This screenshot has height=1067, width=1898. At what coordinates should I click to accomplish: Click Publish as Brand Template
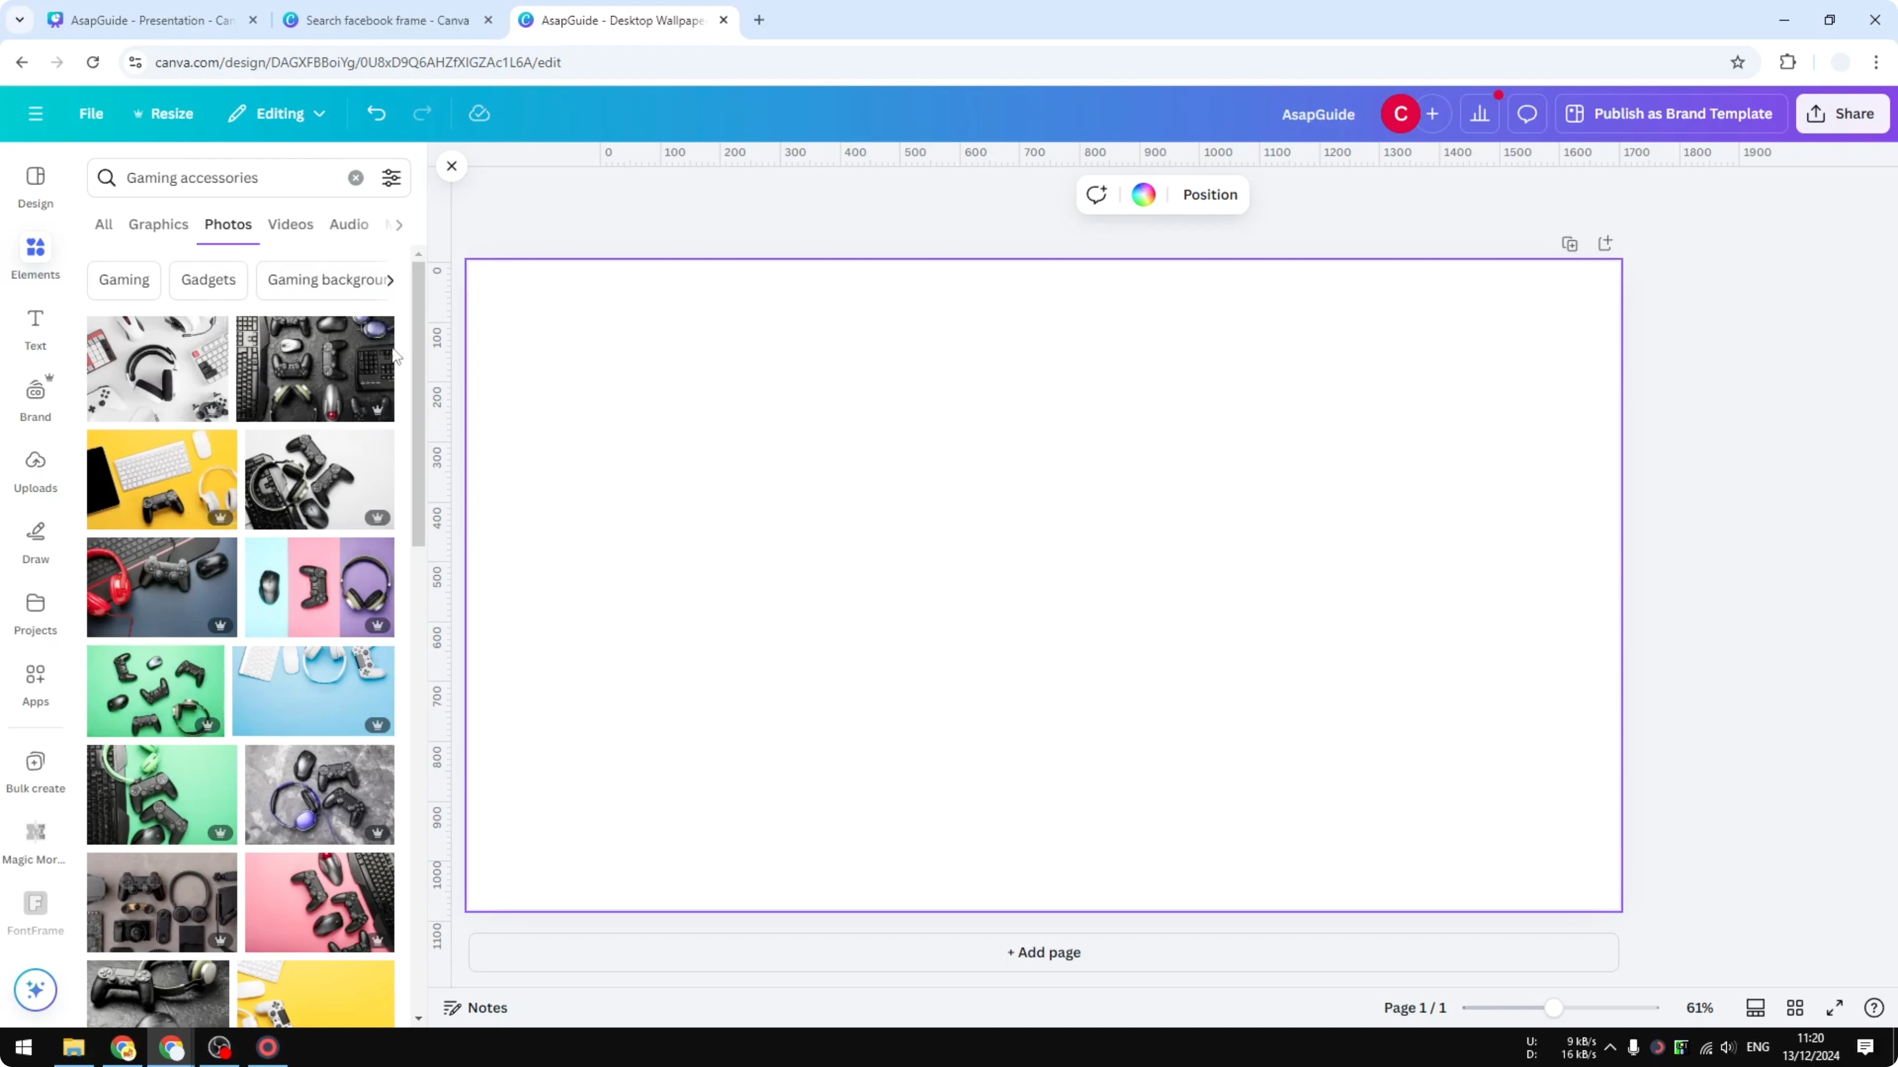[x=1671, y=113]
